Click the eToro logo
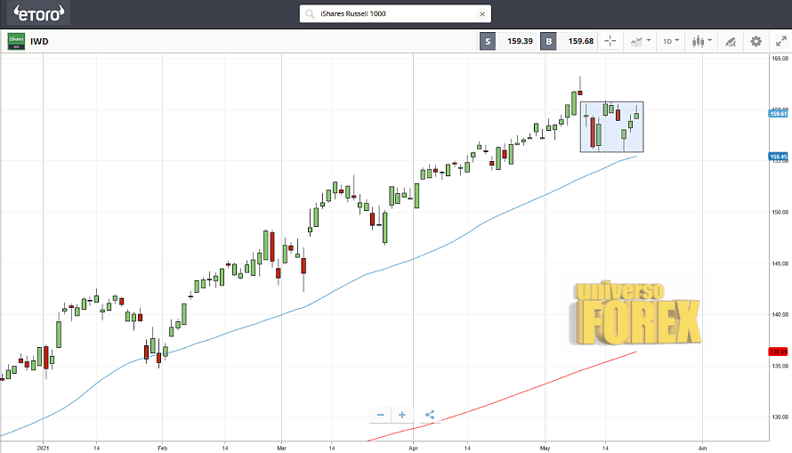Screen dimensions: 792x453 click(x=36, y=13)
